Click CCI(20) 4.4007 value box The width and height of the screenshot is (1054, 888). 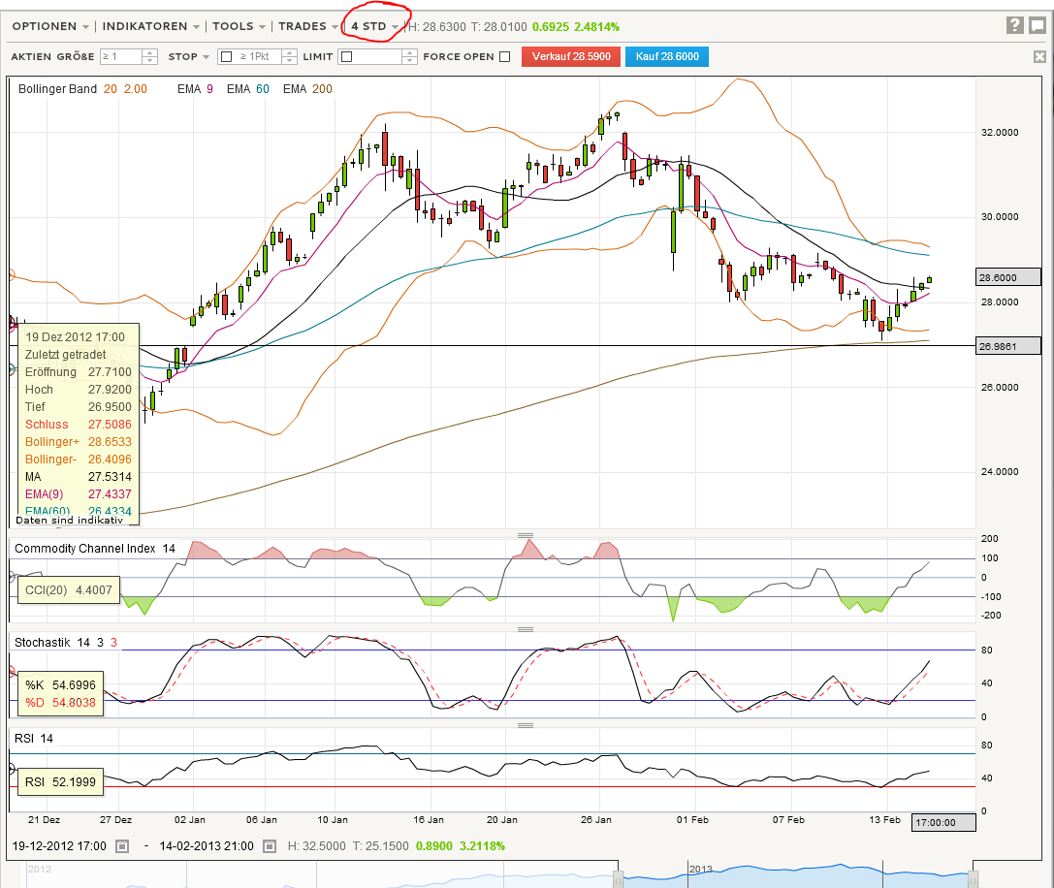click(69, 590)
